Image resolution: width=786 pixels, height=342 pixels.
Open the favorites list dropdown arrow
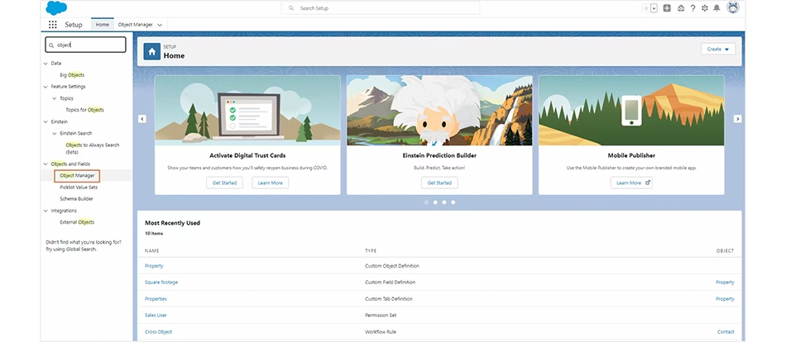point(654,8)
